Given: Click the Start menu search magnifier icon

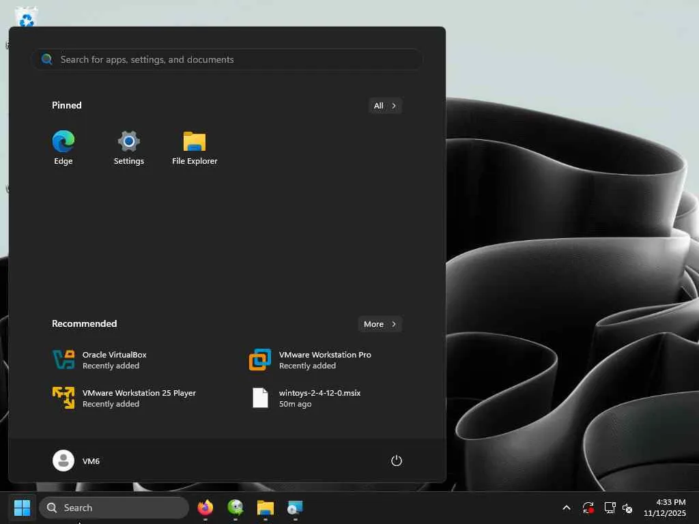Looking at the screenshot, I should 47,59.
